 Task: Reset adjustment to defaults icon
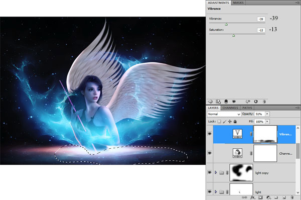click(x=256, y=102)
